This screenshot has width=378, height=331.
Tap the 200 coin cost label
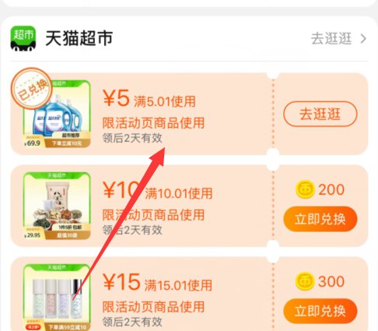pos(331,189)
